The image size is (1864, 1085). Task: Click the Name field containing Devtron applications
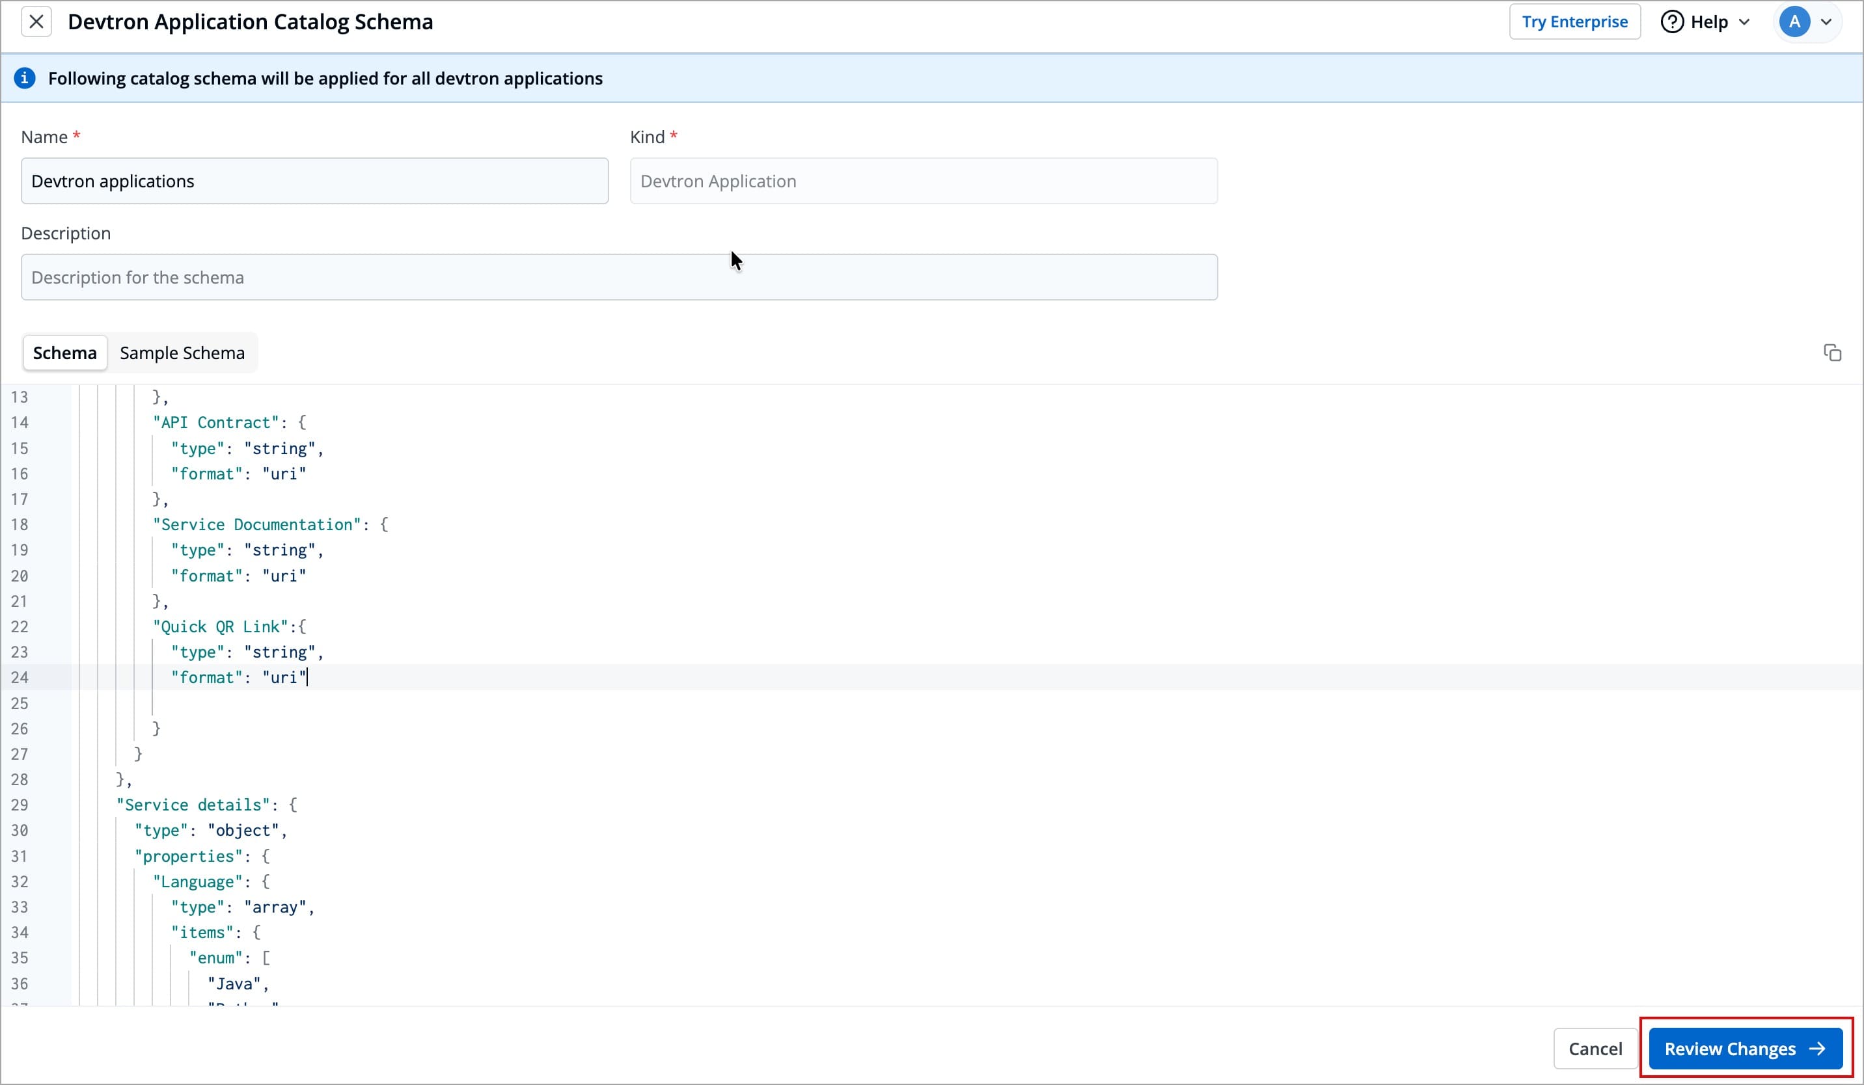click(314, 180)
